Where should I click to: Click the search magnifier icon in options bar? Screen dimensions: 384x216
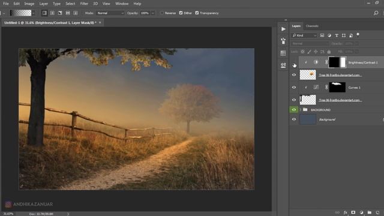[376, 13]
